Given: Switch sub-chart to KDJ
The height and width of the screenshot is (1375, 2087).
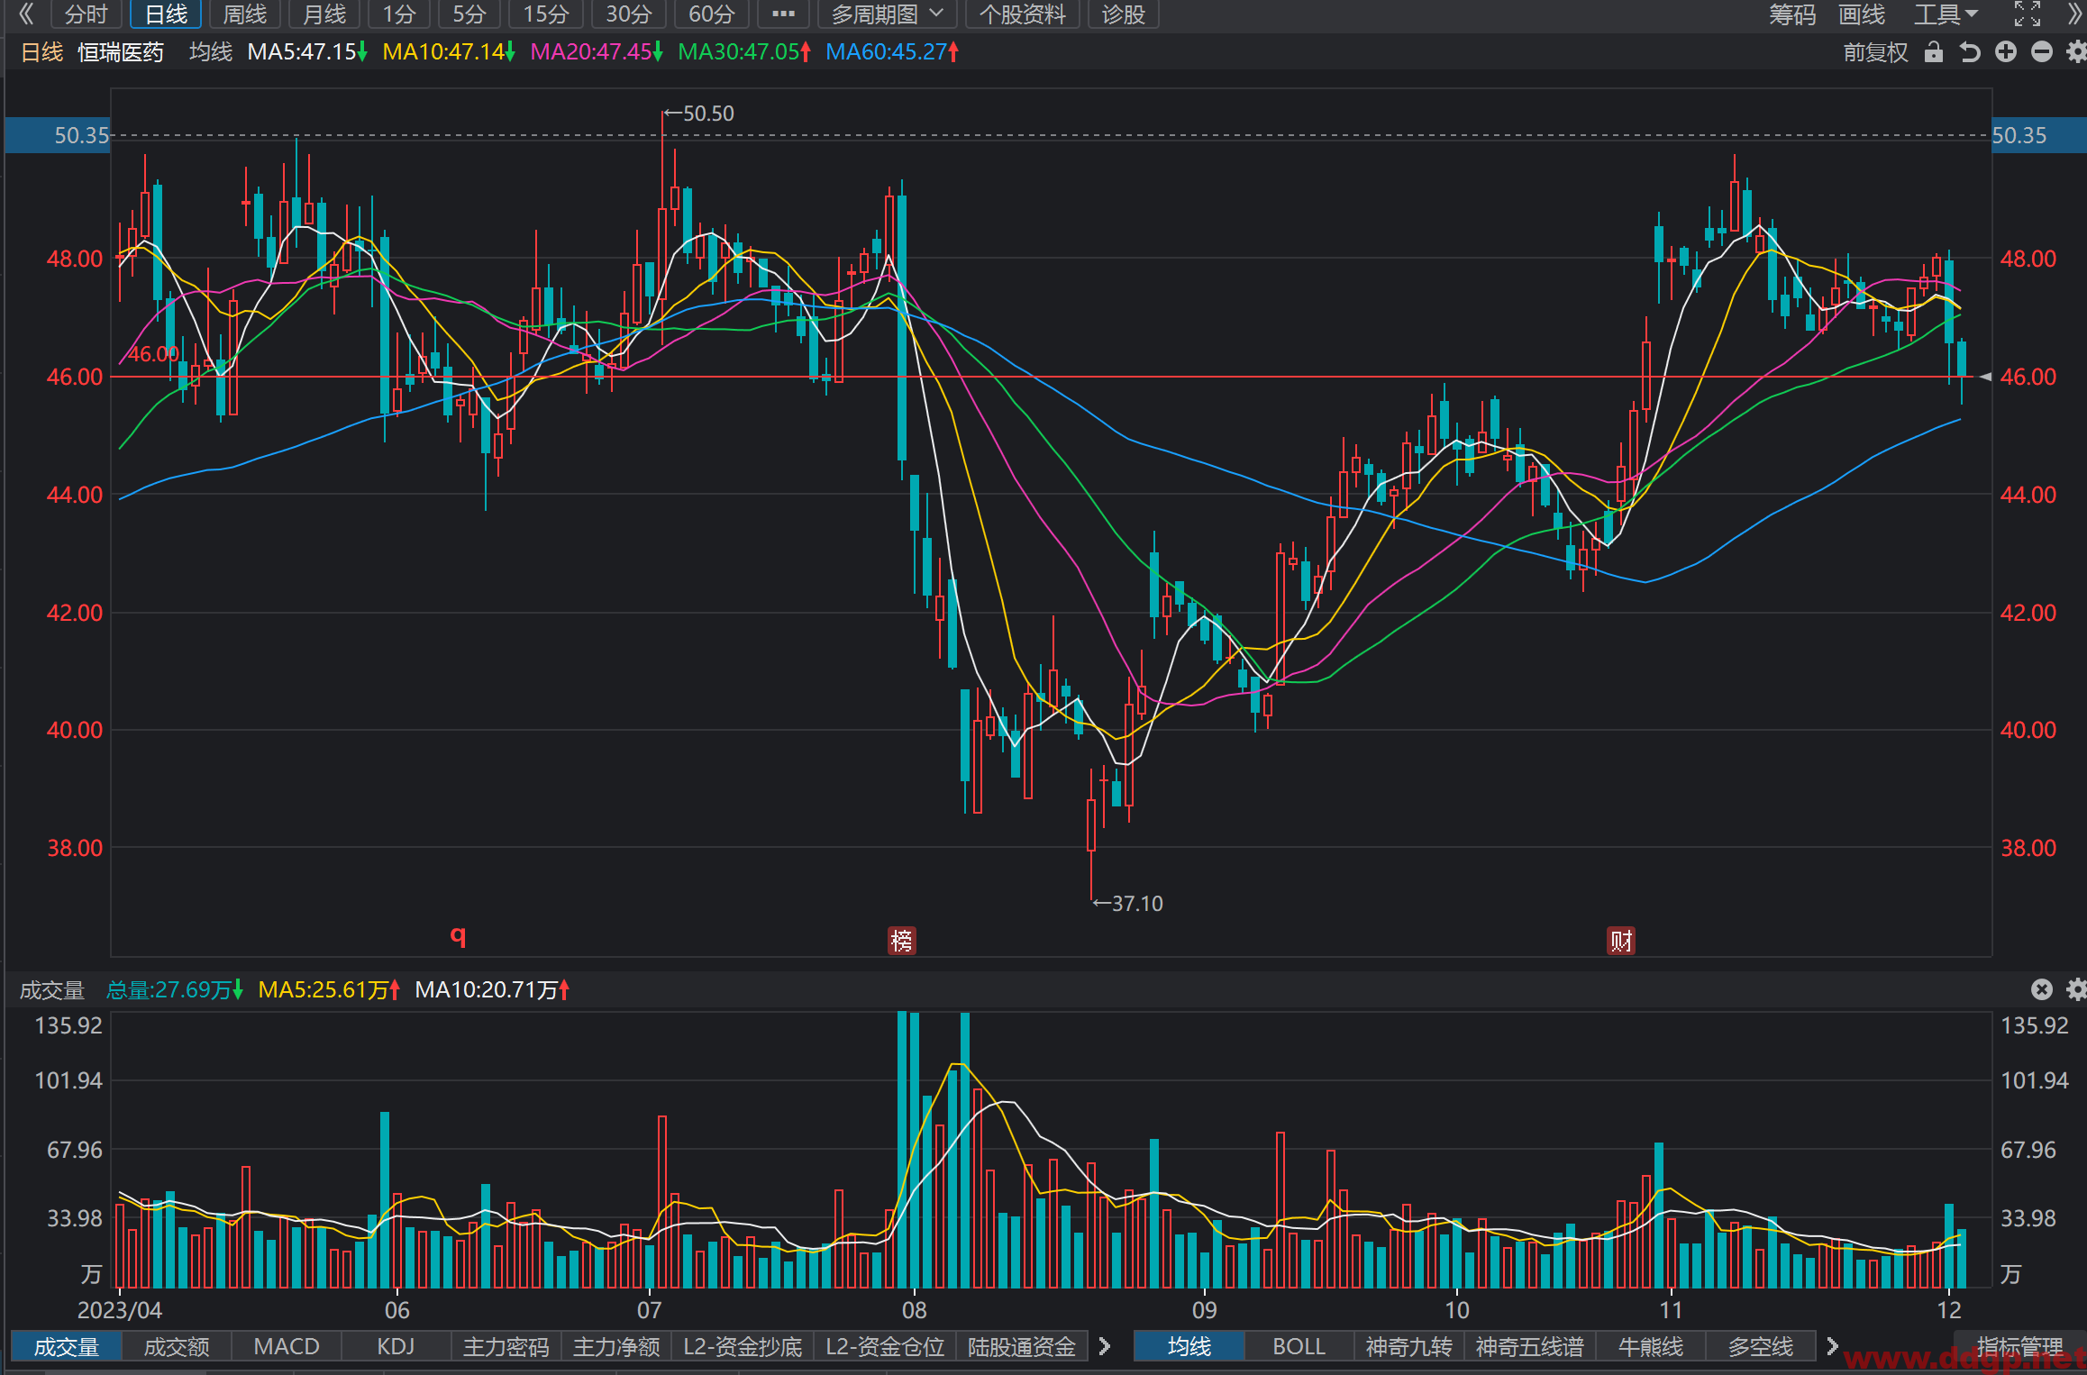Looking at the screenshot, I should pos(396,1346).
